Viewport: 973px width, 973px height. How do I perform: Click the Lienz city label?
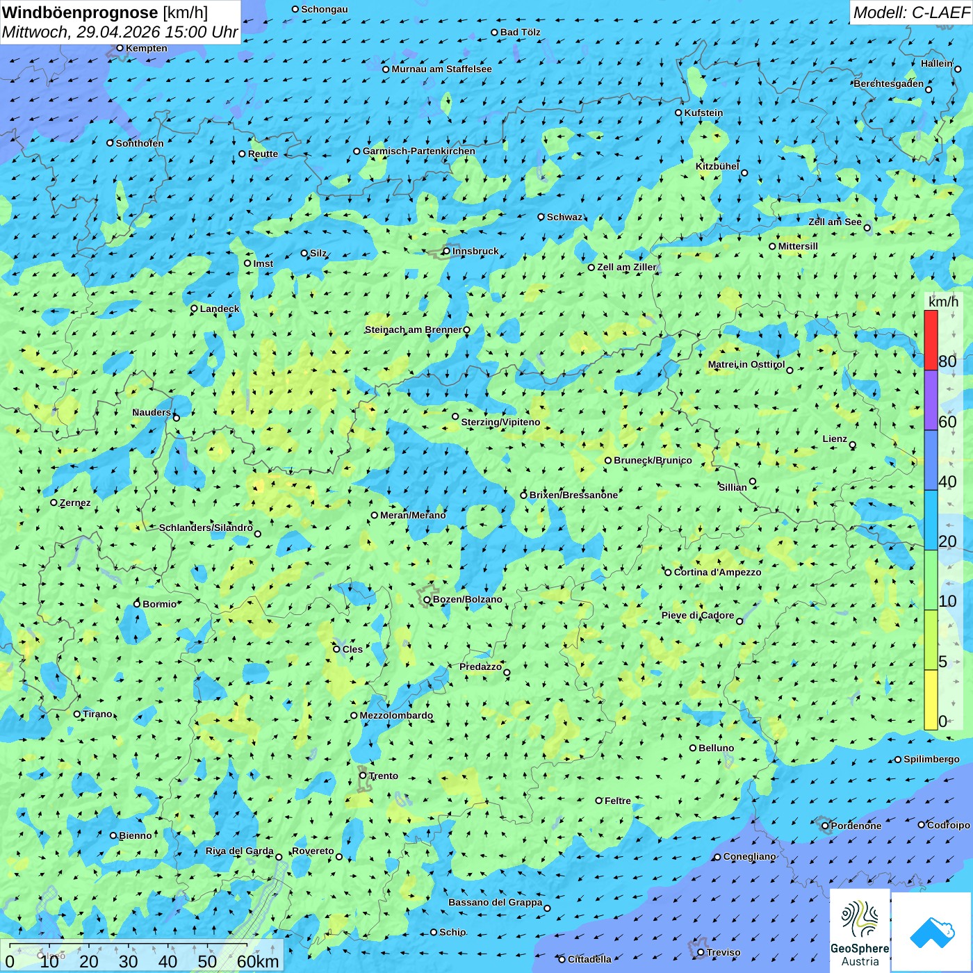pos(835,439)
